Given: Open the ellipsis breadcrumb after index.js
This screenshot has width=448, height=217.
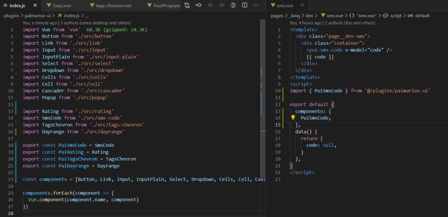Looking at the screenshot, I should pyautogui.click(x=87, y=16).
